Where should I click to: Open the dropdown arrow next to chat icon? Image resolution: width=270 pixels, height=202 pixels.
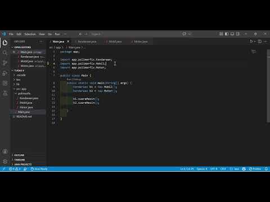[x=190, y=34]
